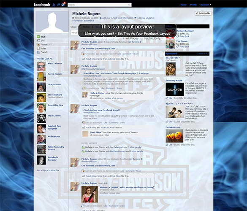Screen dimensions: 247x211
Task: Click Set This As Your Facebook Layout
Action: pyautogui.click(x=144, y=33)
